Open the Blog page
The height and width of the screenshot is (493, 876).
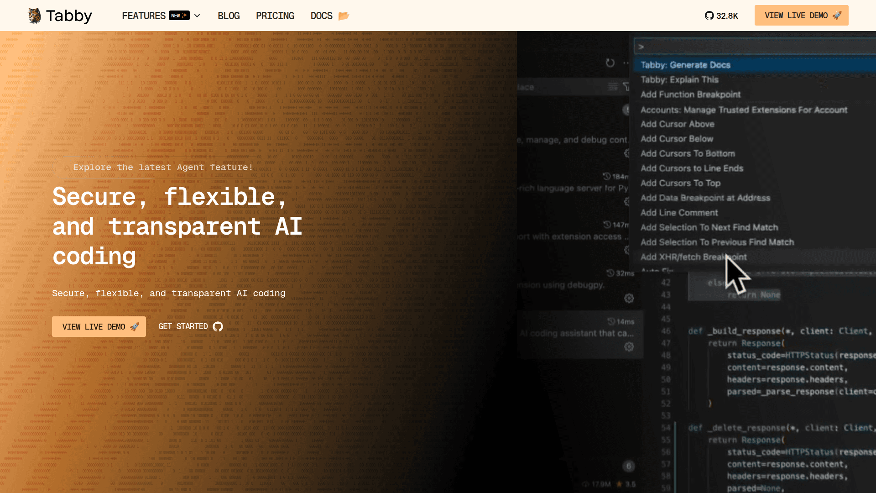pos(229,16)
